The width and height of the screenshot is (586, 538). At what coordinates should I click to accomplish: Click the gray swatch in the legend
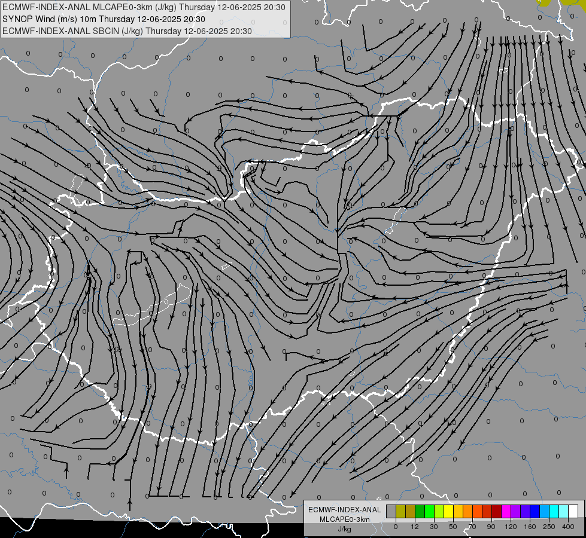pos(391,511)
